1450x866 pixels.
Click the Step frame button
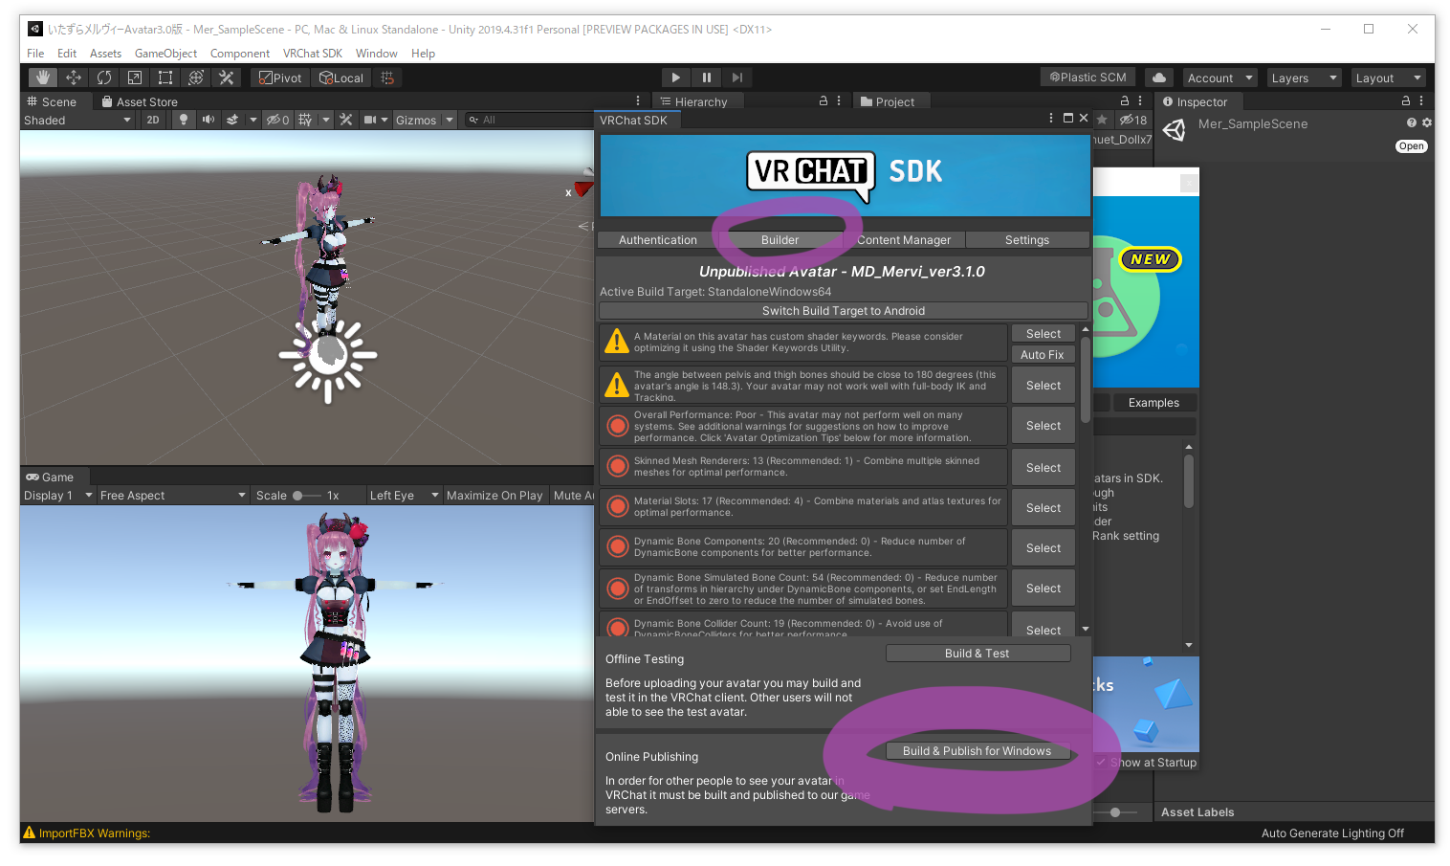pos(736,78)
